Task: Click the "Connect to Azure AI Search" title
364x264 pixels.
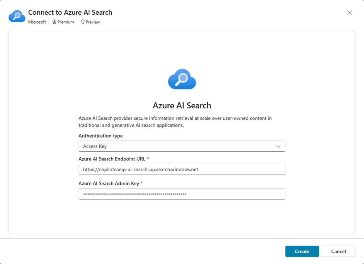Action: tap(70, 12)
